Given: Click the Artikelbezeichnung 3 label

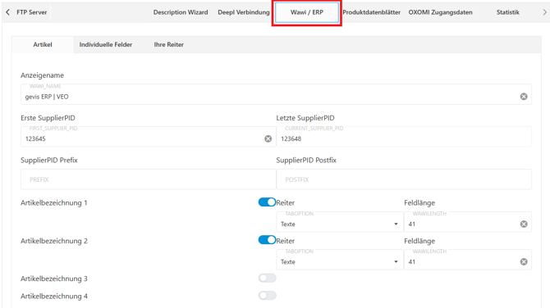Looking at the screenshot, I should [x=54, y=279].
